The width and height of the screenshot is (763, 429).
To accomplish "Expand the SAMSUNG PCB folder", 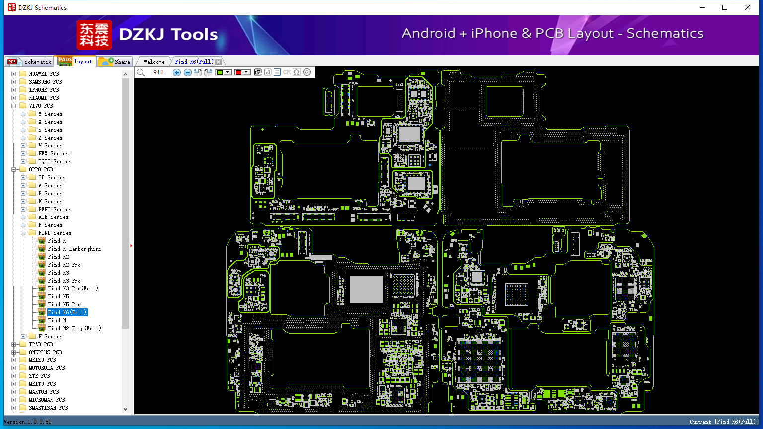I will tap(14, 82).
